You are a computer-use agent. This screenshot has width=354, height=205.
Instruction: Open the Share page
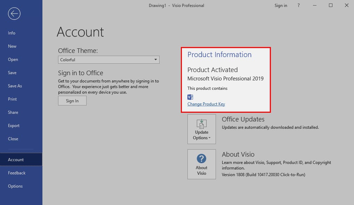(13, 112)
